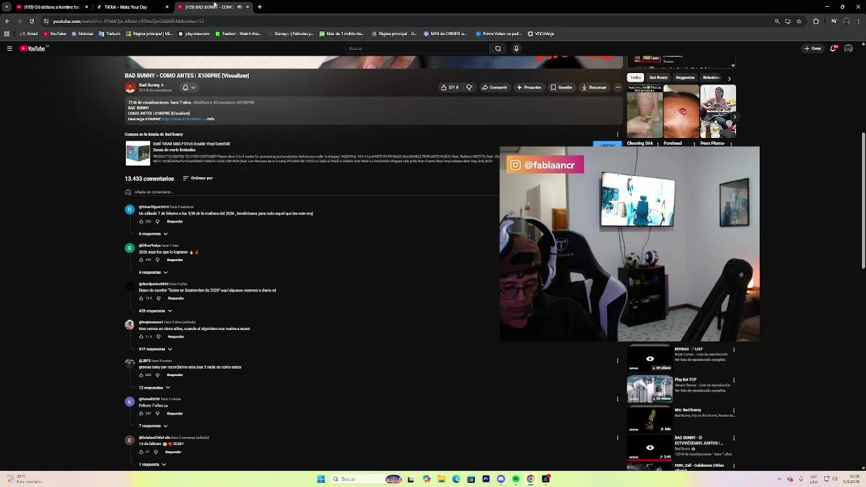
Task: Open options menu for Mix: Bad Bunny item
Action: point(733,409)
